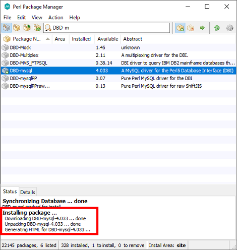Select the DBD-mysqlPPraw... package row

118,86
